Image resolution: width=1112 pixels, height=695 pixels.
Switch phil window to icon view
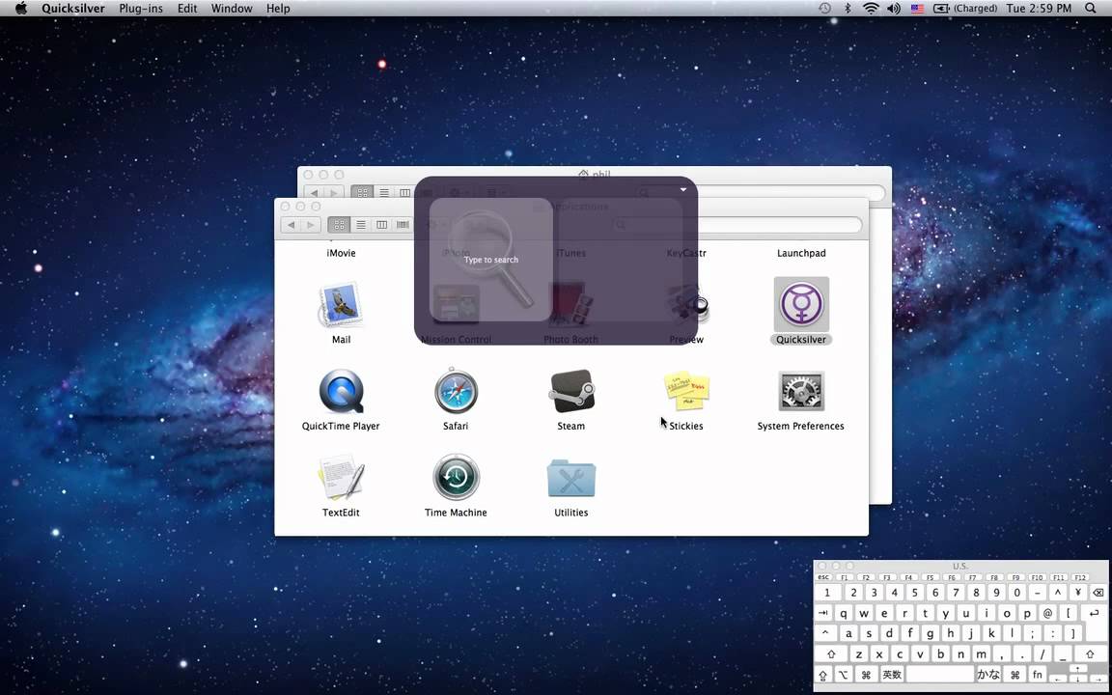click(362, 193)
